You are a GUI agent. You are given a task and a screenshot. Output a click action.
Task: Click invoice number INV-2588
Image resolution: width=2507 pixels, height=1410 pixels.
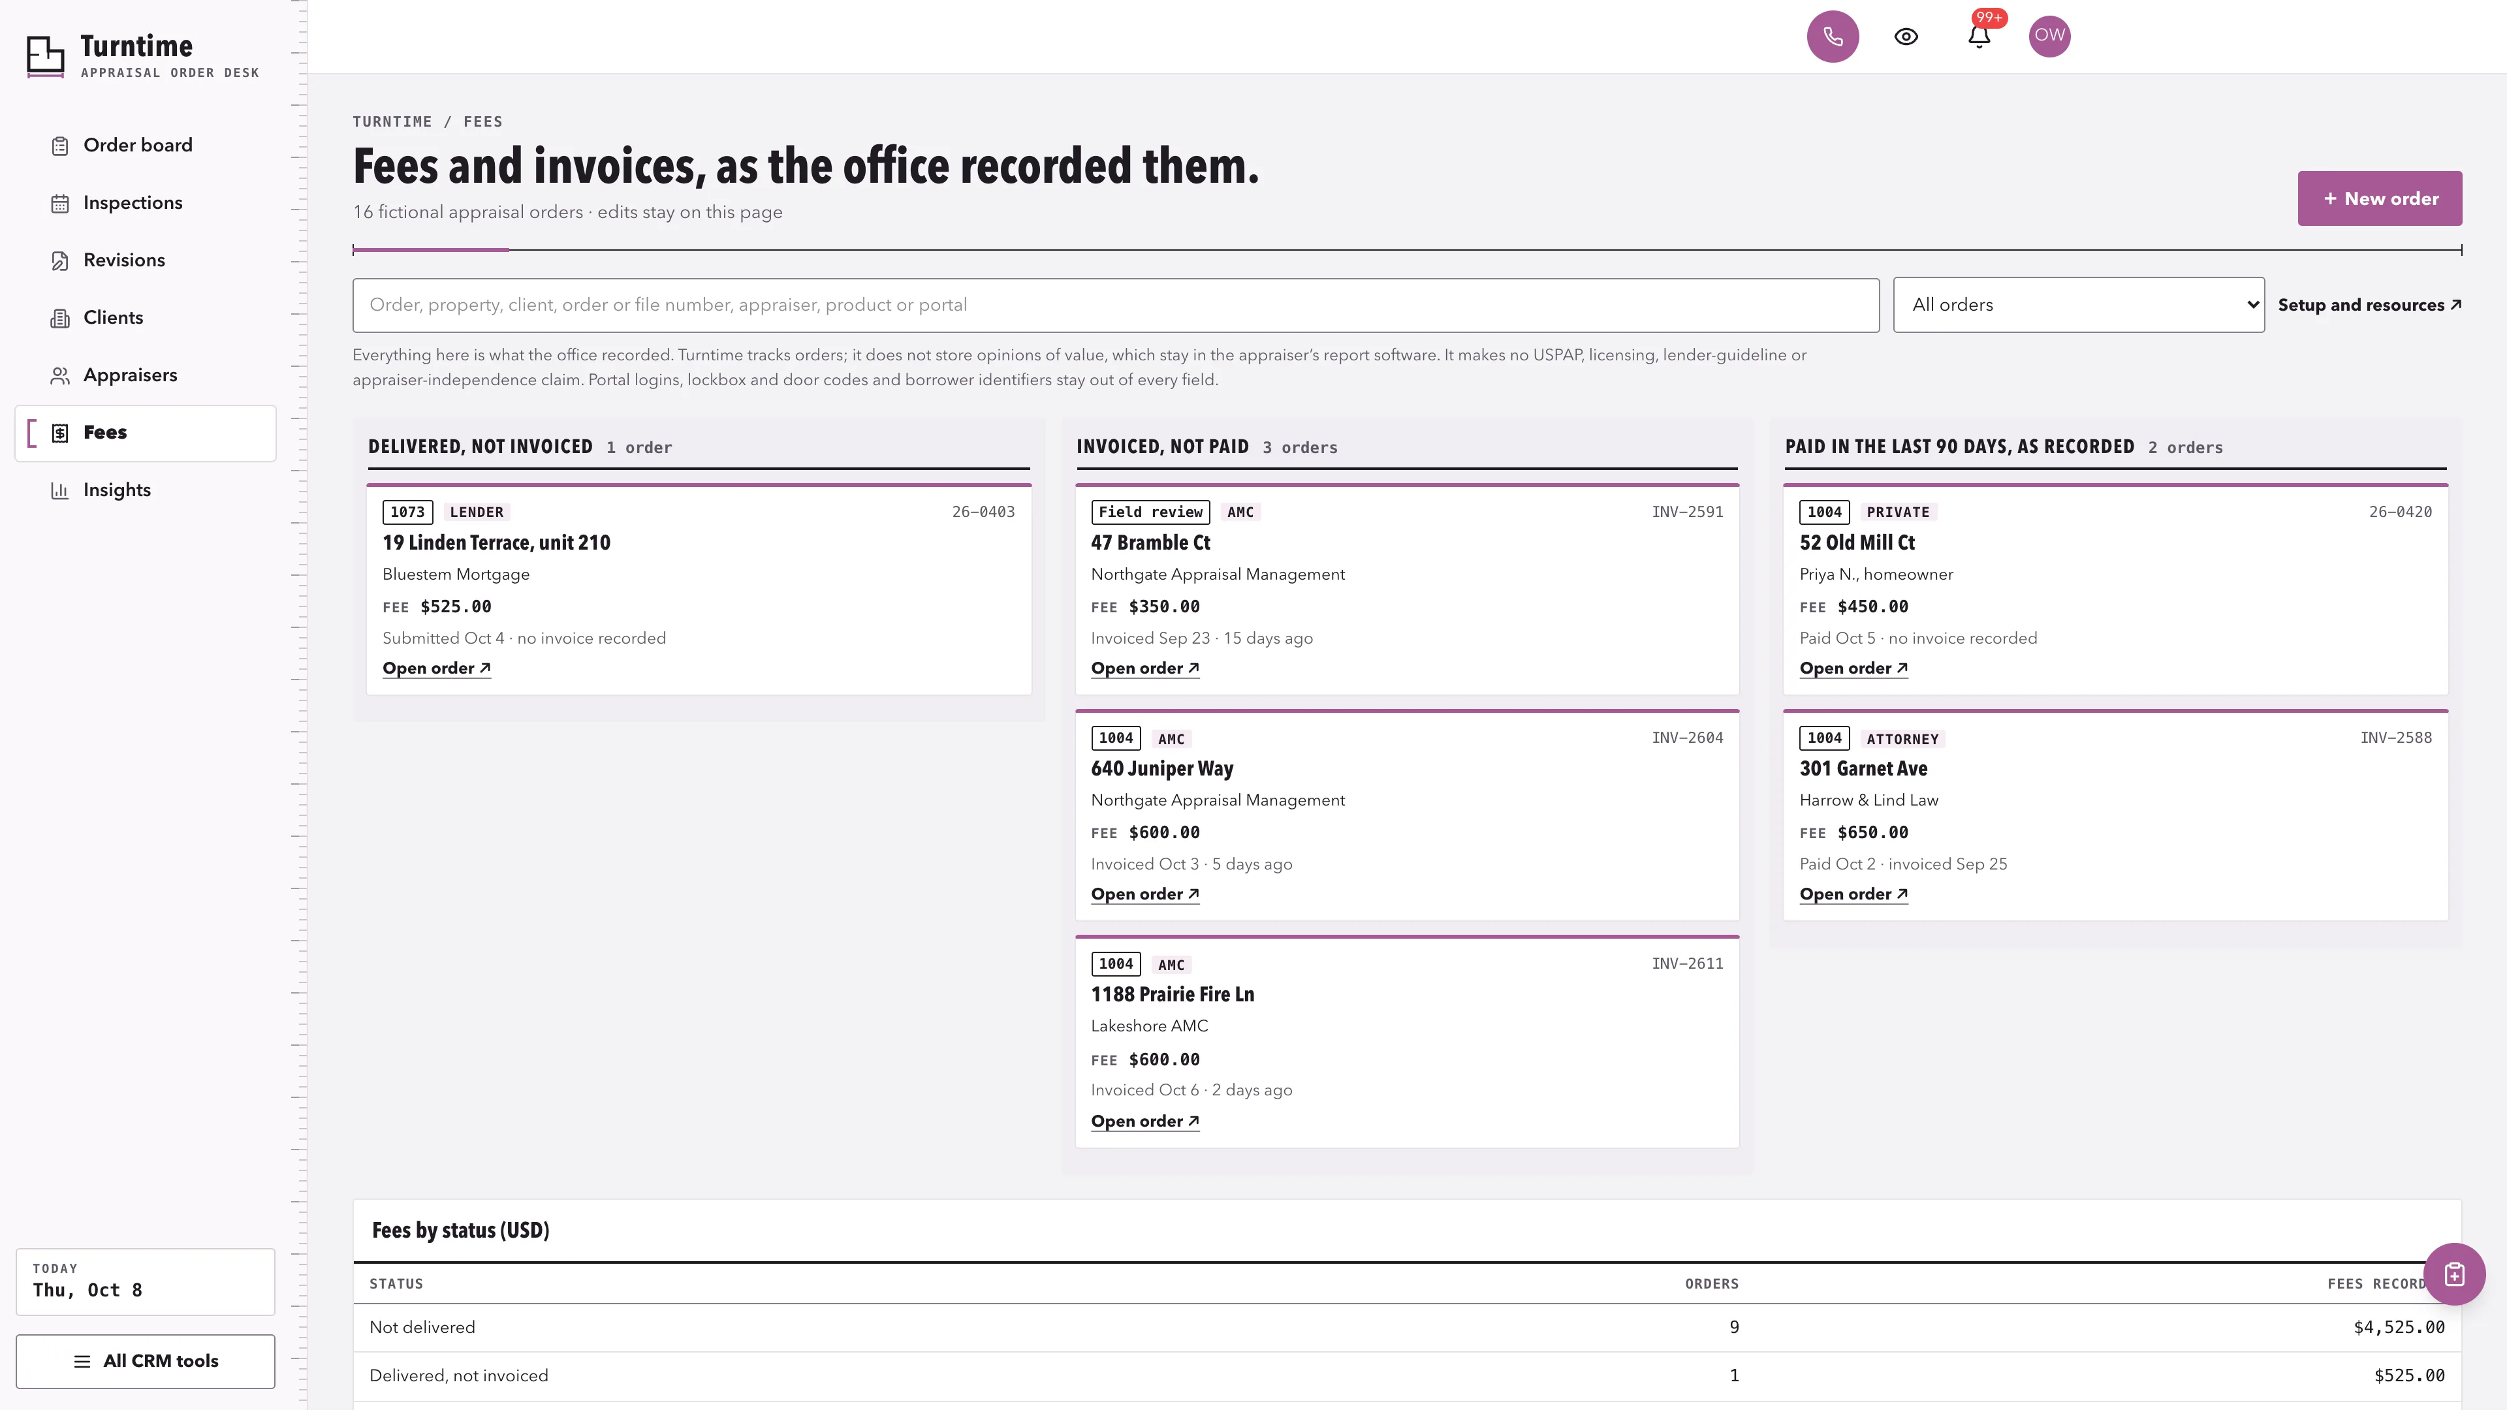[2395, 738]
